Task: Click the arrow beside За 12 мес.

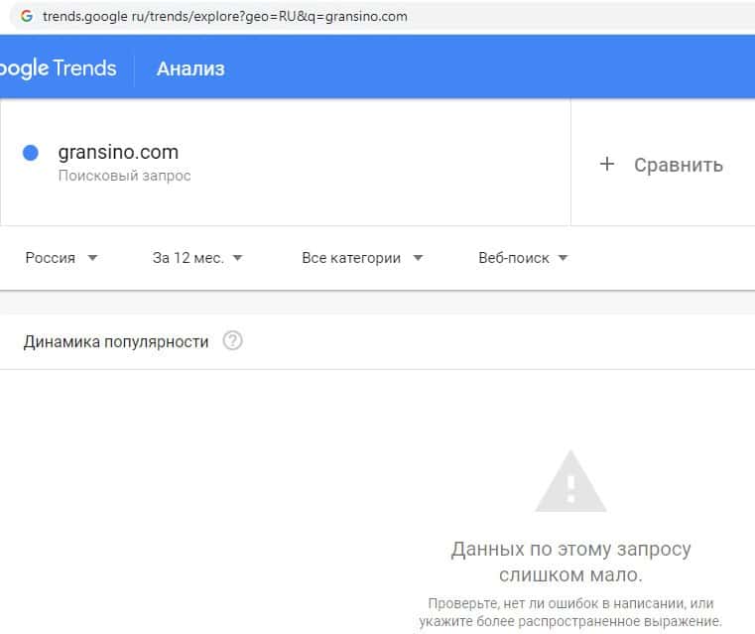Action: click(237, 258)
